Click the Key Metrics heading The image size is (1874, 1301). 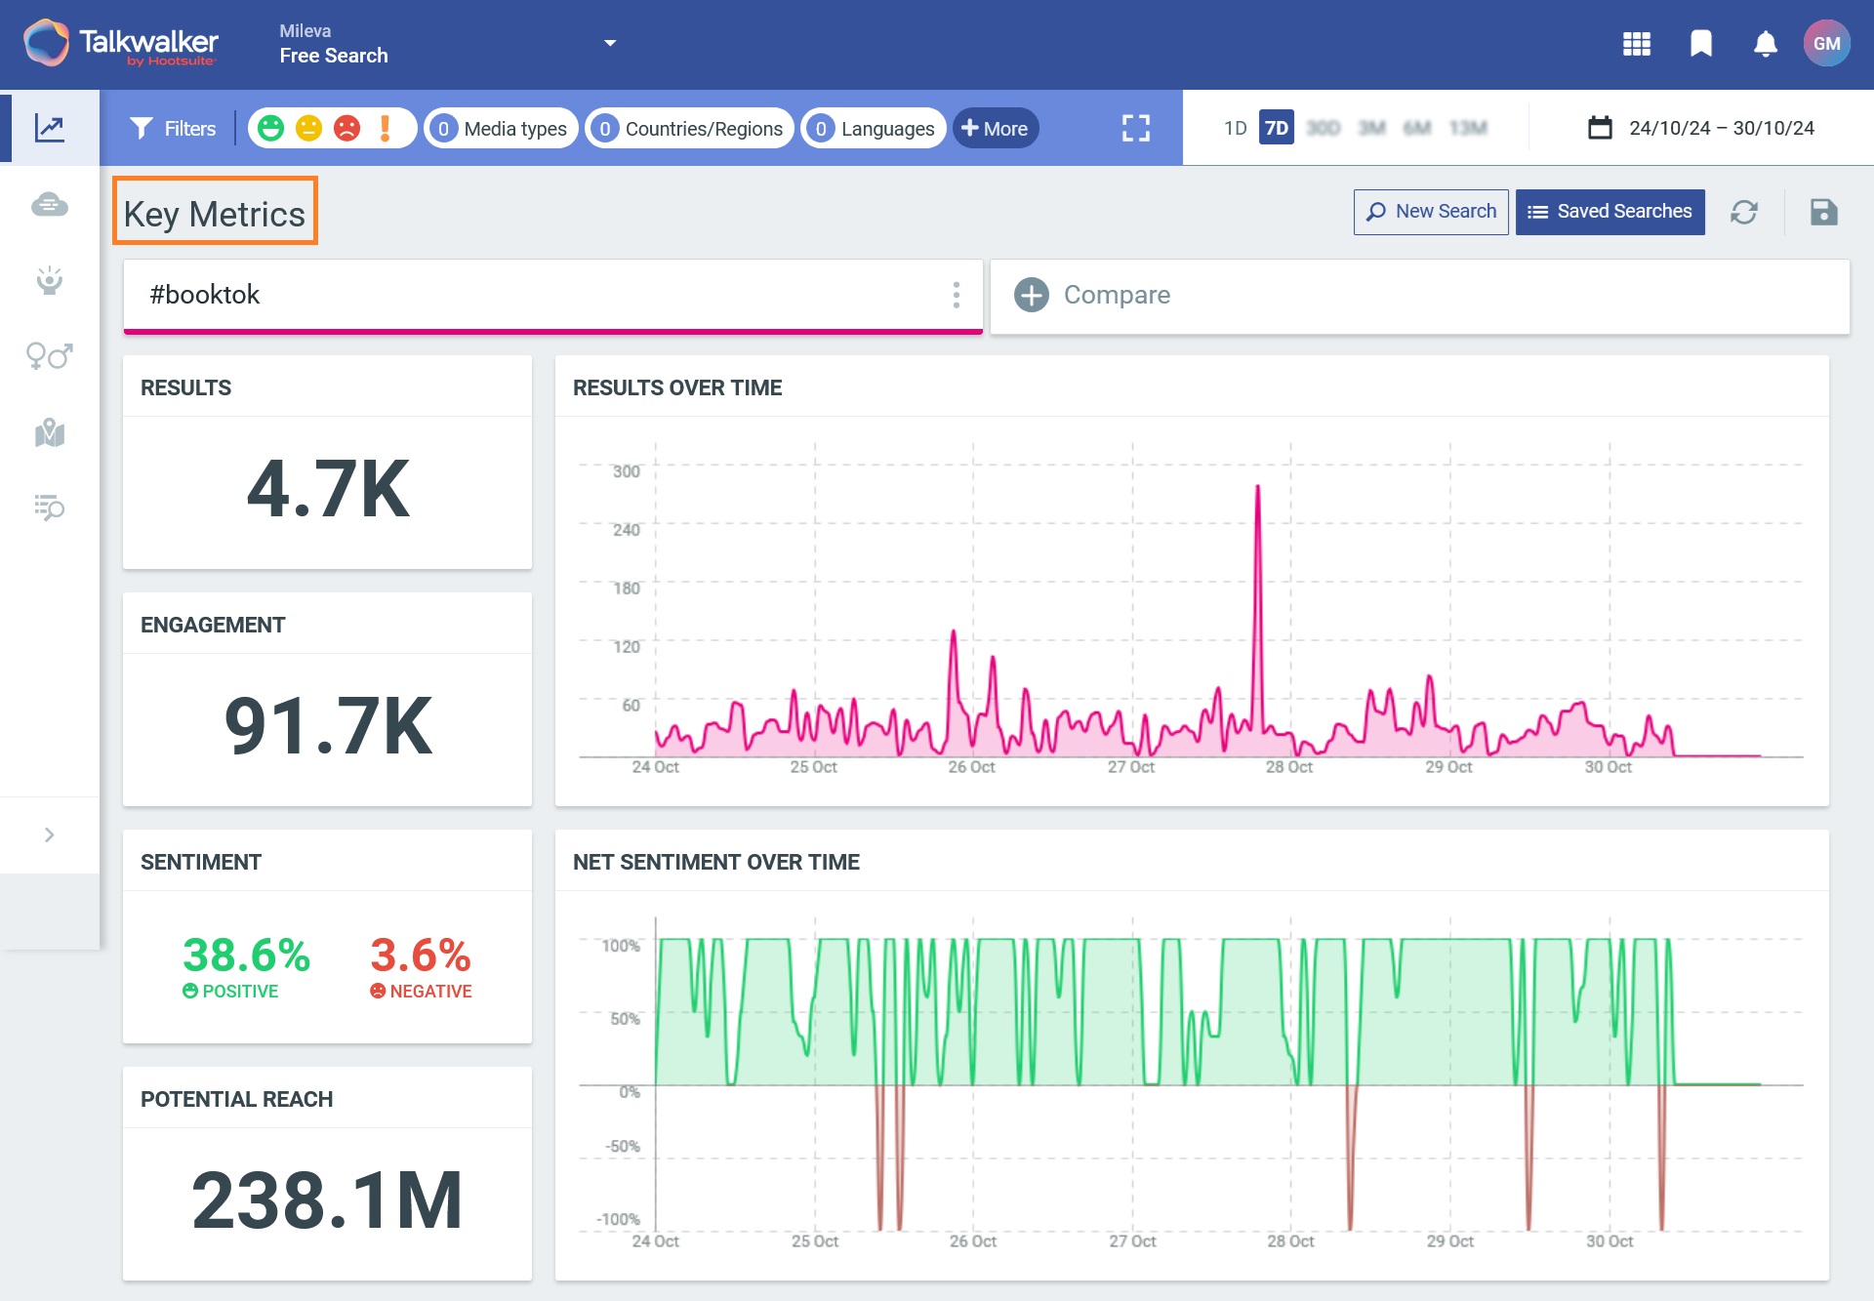[215, 214]
